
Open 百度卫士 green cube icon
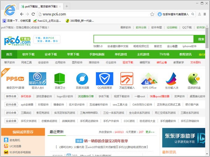[59, 78]
